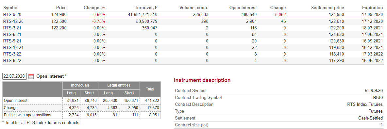The image size is (387, 129).
Task: Click the RTS Index futures footnote text
Action: point(41,122)
